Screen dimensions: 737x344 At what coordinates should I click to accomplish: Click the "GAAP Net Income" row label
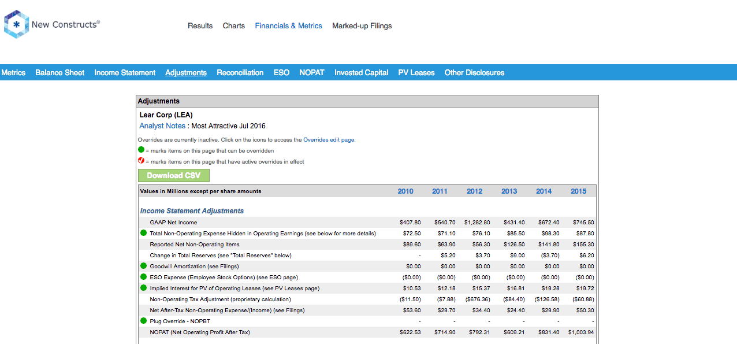pyautogui.click(x=173, y=223)
